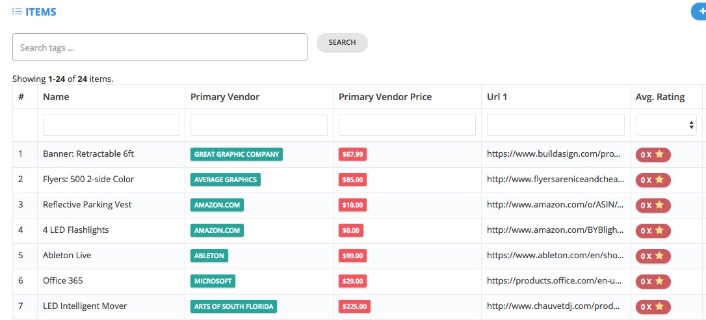Click the amazon.com/BYBligh URL text
Screen dimensions: 706x320
point(556,230)
